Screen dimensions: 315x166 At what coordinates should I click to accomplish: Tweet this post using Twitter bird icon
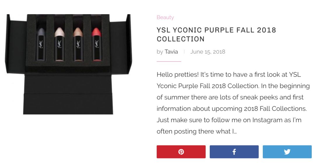tap(287, 152)
